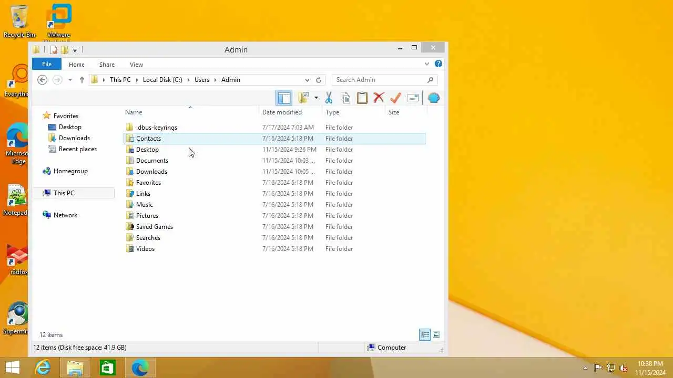Toggle the navigation pane toolbar button
The width and height of the screenshot is (673, 378).
click(284, 98)
